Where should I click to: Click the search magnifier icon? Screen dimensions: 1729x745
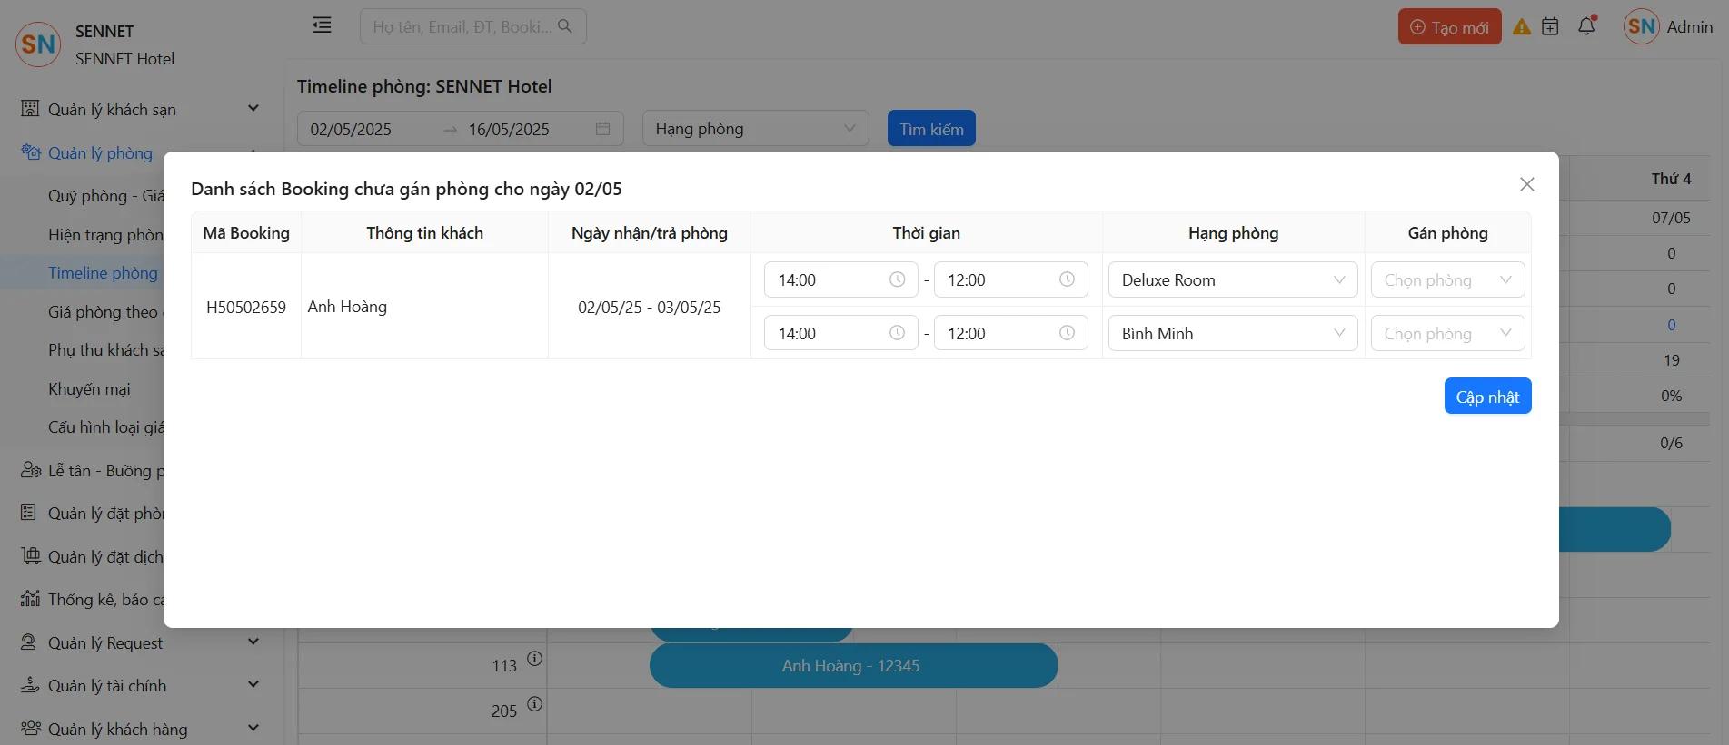(x=565, y=26)
